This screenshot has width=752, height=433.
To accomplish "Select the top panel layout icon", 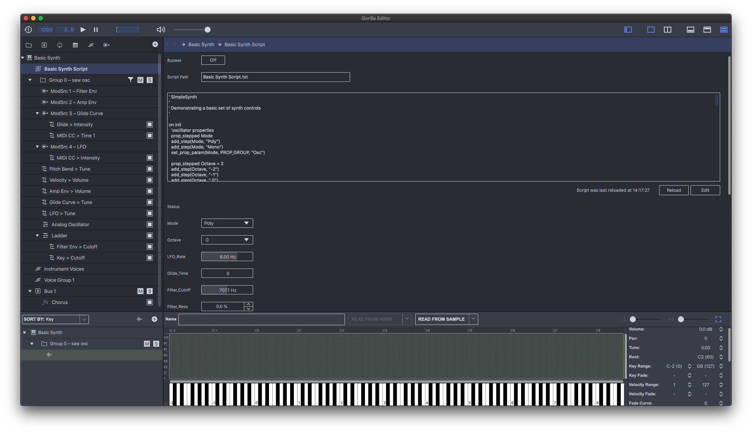I will pyautogui.click(x=707, y=30).
